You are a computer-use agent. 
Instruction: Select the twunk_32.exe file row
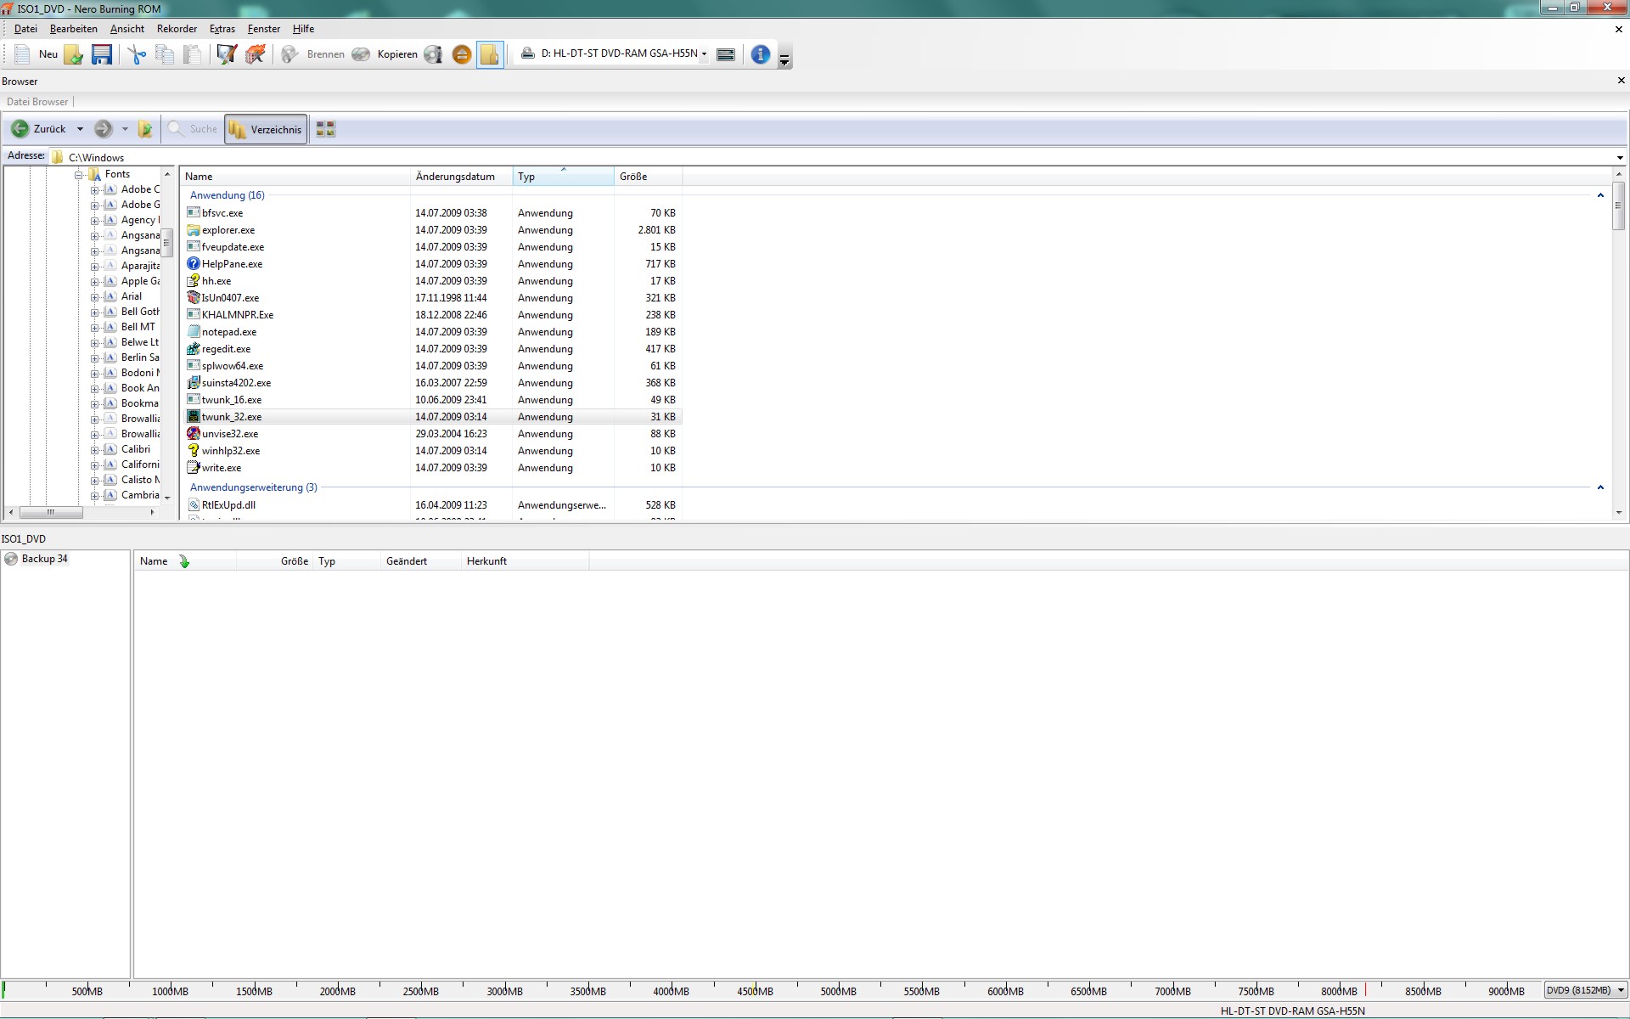point(432,417)
